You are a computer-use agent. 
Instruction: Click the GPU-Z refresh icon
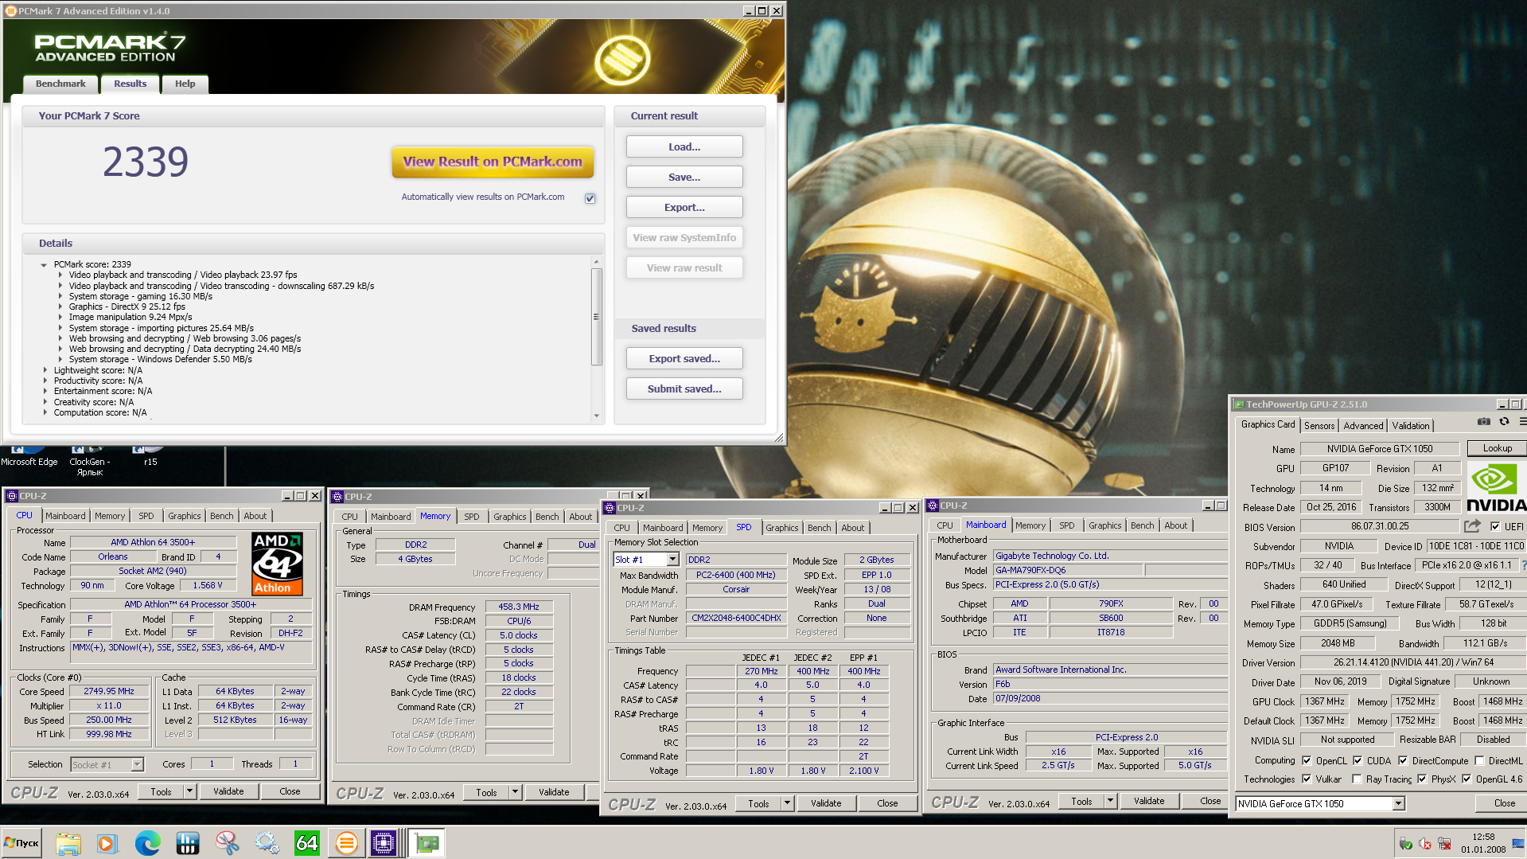pos(1504,422)
